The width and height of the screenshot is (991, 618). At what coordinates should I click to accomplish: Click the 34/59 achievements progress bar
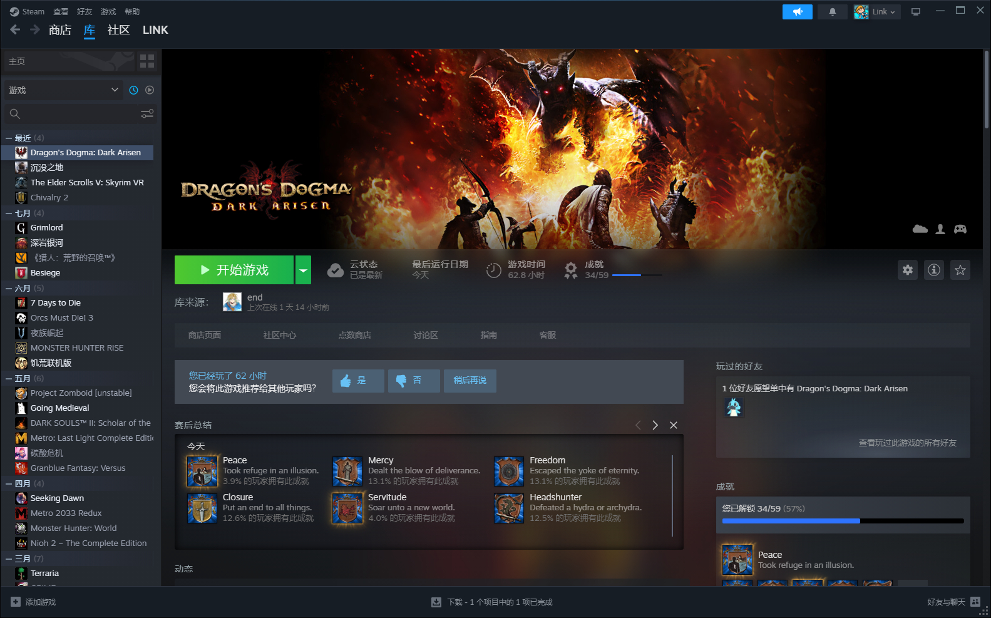click(x=843, y=521)
